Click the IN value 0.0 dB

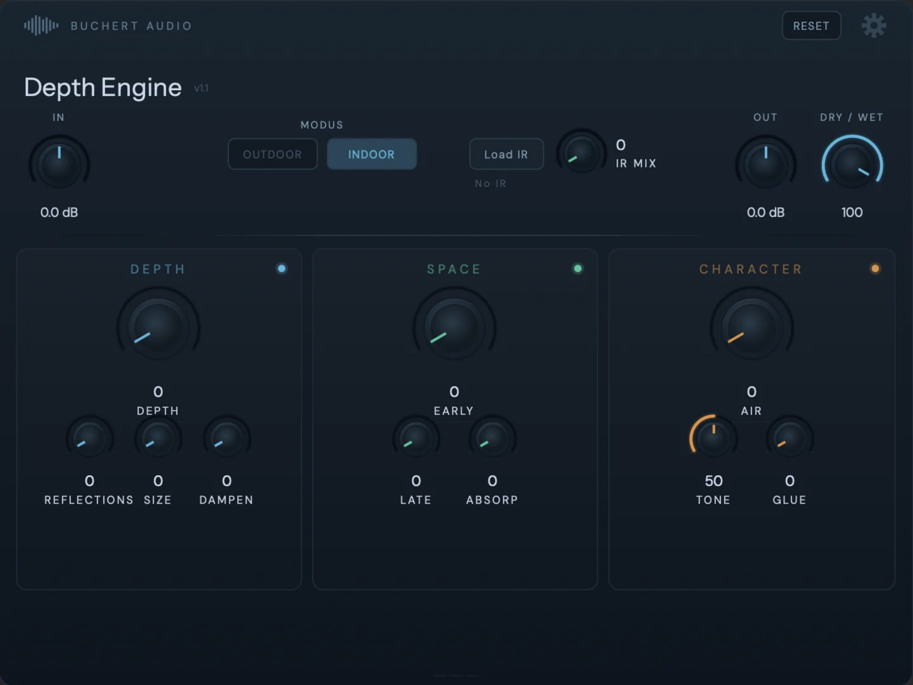click(59, 212)
